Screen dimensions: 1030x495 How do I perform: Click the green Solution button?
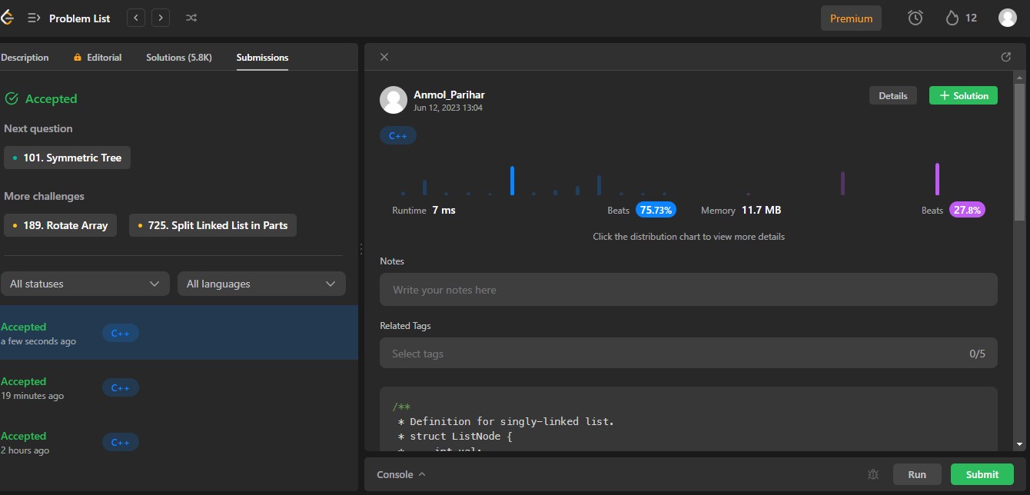pyautogui.click(x=963, y=95)
